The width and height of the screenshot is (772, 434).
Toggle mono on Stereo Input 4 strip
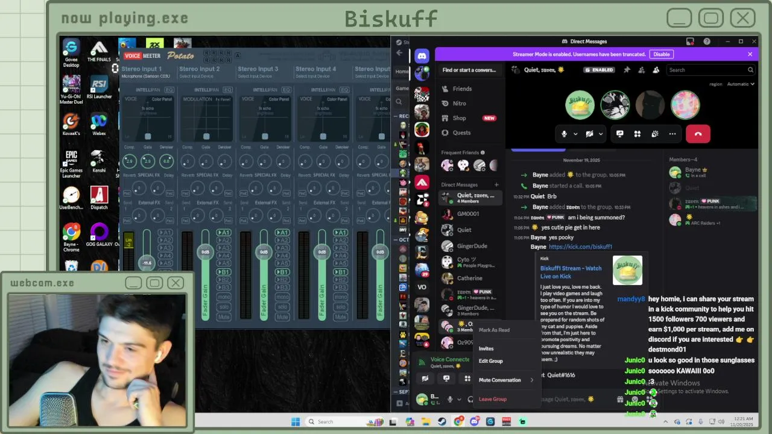pyautogui.click(x=341, y=297)
